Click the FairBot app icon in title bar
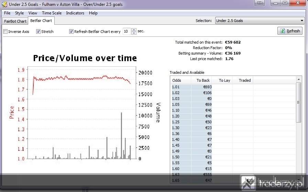The image size is (308, 192). point(4,4)
